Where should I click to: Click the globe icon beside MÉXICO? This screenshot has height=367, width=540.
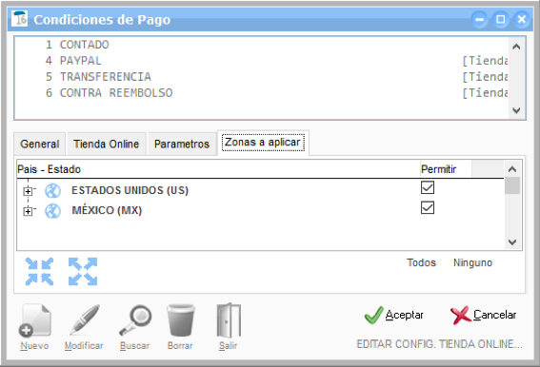point(52,211)
